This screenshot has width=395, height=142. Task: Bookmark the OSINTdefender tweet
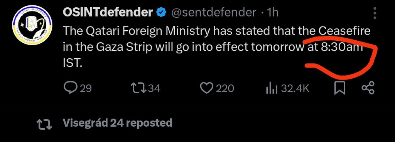[339, 89]
